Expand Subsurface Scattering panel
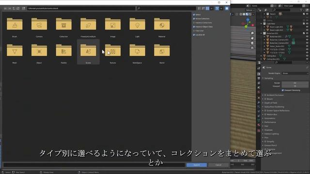310x174 pixels. tap(274, 107)
